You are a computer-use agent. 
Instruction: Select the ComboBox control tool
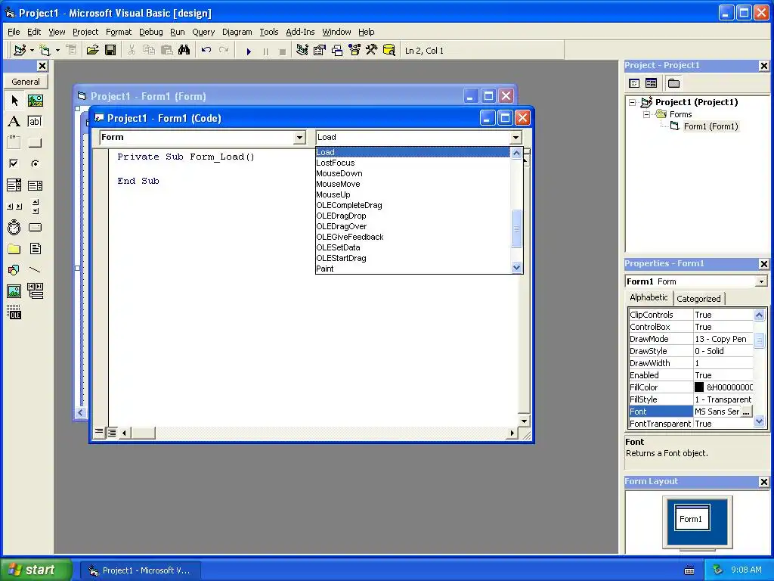coord(14,185)
